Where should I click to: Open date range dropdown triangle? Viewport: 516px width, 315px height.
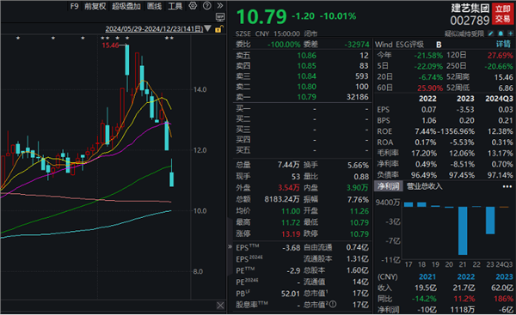coord(207,28)
